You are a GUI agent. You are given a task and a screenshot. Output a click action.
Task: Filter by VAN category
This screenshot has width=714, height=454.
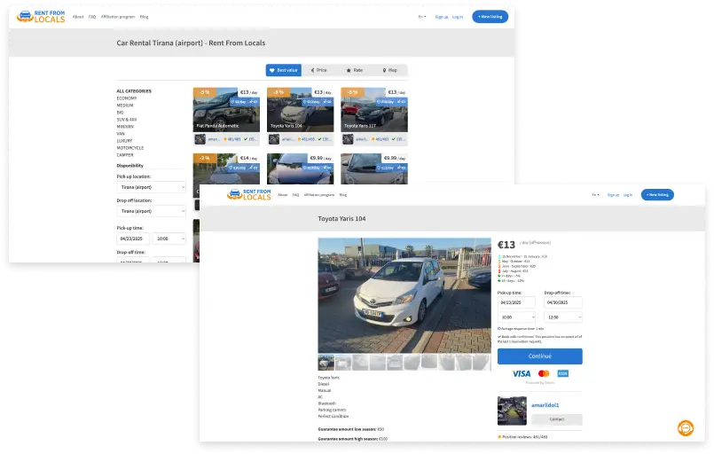click(x=121, y=134)
